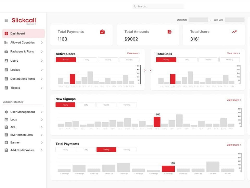Select Weekly in Total Calls chart
The width and height of the screenshot is (250, 188).
click(208, 60)
